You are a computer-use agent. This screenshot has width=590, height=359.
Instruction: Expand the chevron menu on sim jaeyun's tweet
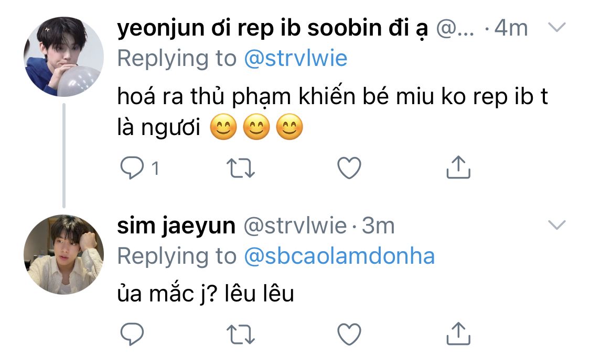point(557,225)
